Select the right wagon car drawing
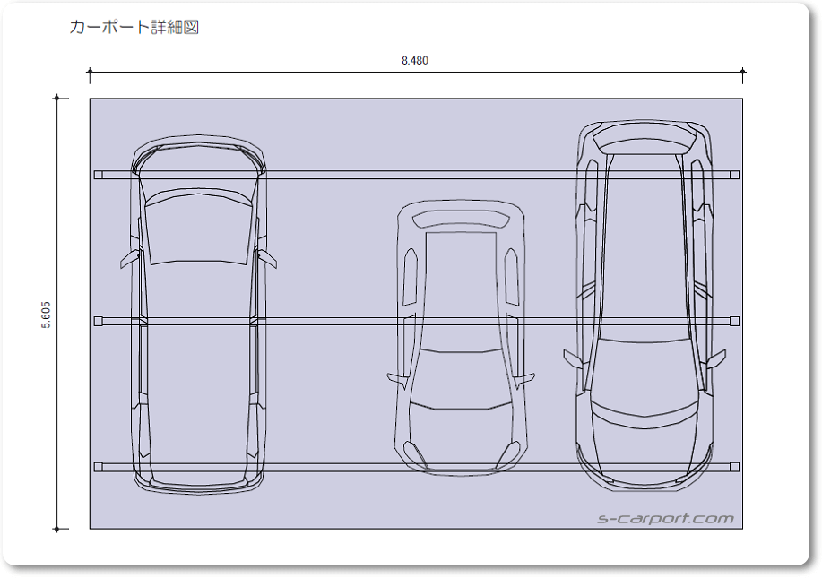 tap(645, 306)
